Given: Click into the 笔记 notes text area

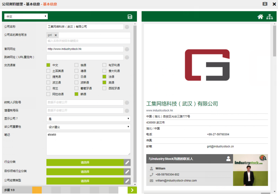Looking at the screenshot, I should pyautogui.click(x=88, y=144).
